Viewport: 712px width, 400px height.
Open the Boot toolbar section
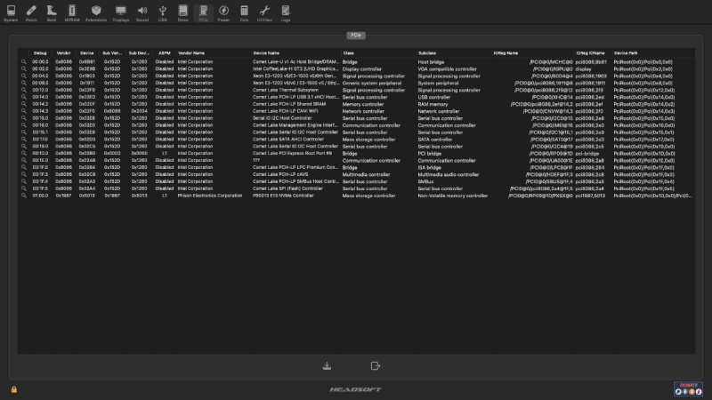[52, 13]
